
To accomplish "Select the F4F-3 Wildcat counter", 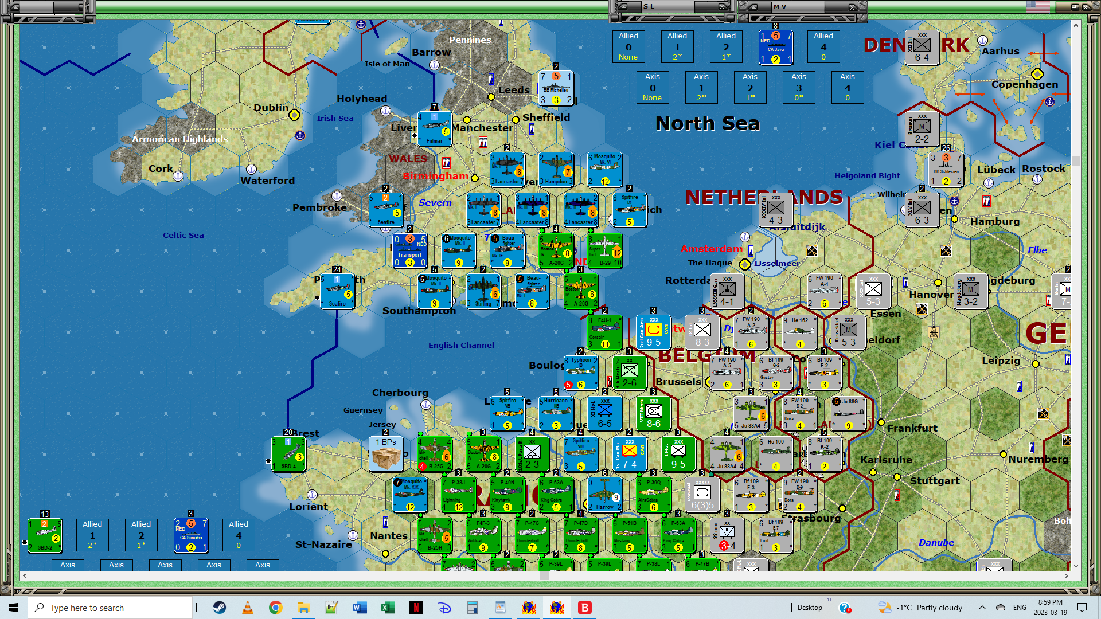I will coord(483,535).
